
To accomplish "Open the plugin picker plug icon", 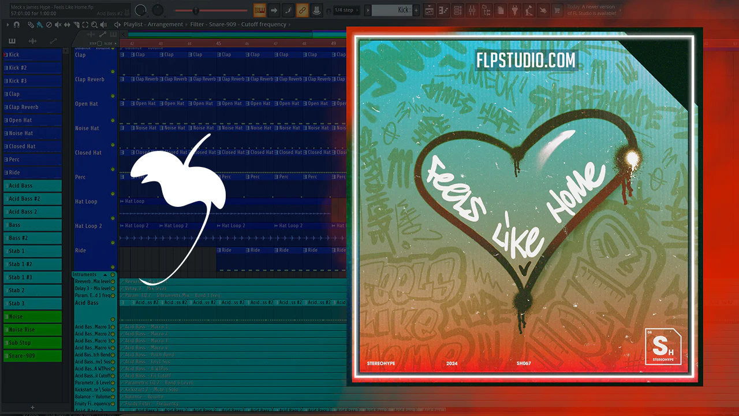I will click(516, 10).
